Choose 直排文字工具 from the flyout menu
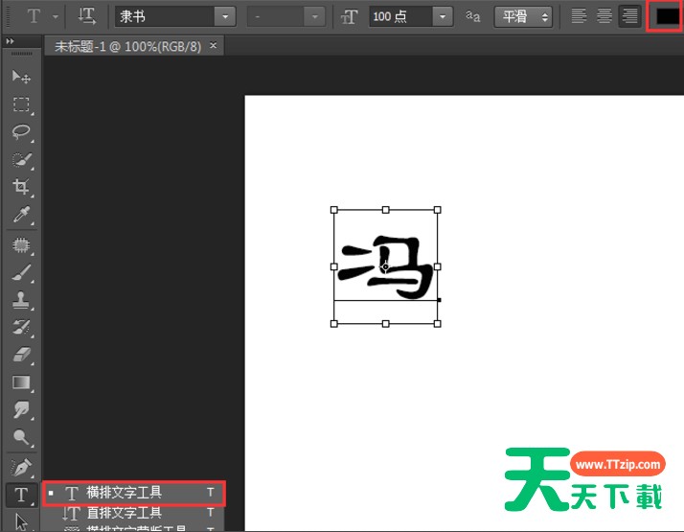Viewport: 684px width, 532px height. (x=125, y=514)
